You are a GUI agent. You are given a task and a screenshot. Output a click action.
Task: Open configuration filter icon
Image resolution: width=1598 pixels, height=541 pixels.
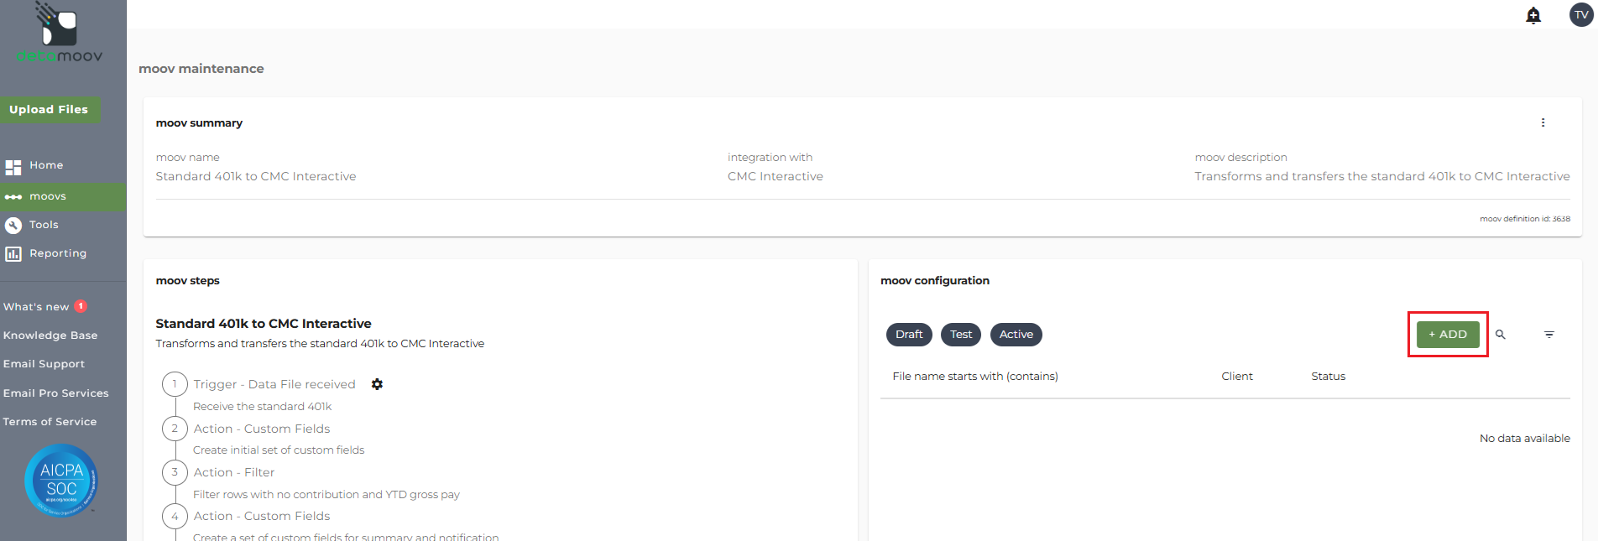coord(1549,335)
